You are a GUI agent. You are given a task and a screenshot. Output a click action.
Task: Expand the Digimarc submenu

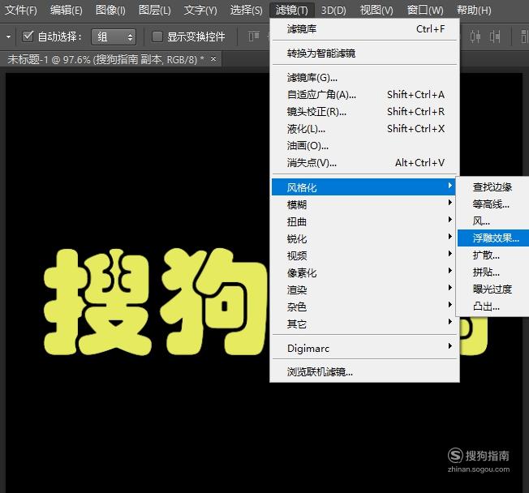364,348
